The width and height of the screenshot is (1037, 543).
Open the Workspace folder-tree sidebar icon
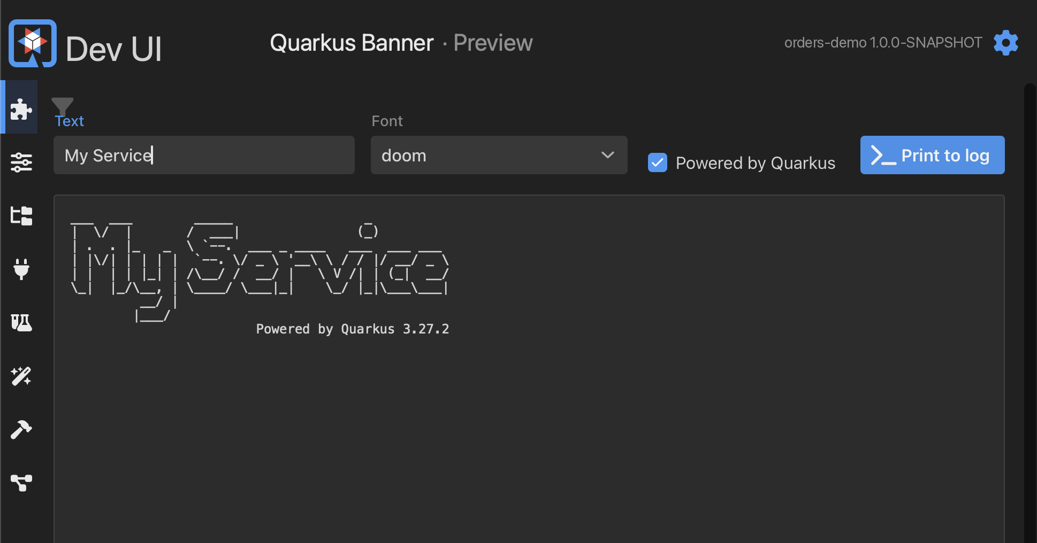coord(21,216)
